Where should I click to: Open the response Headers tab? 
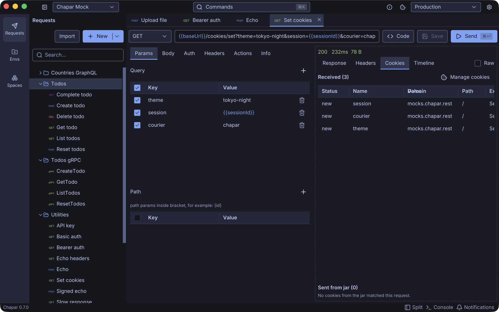[366, 63]
